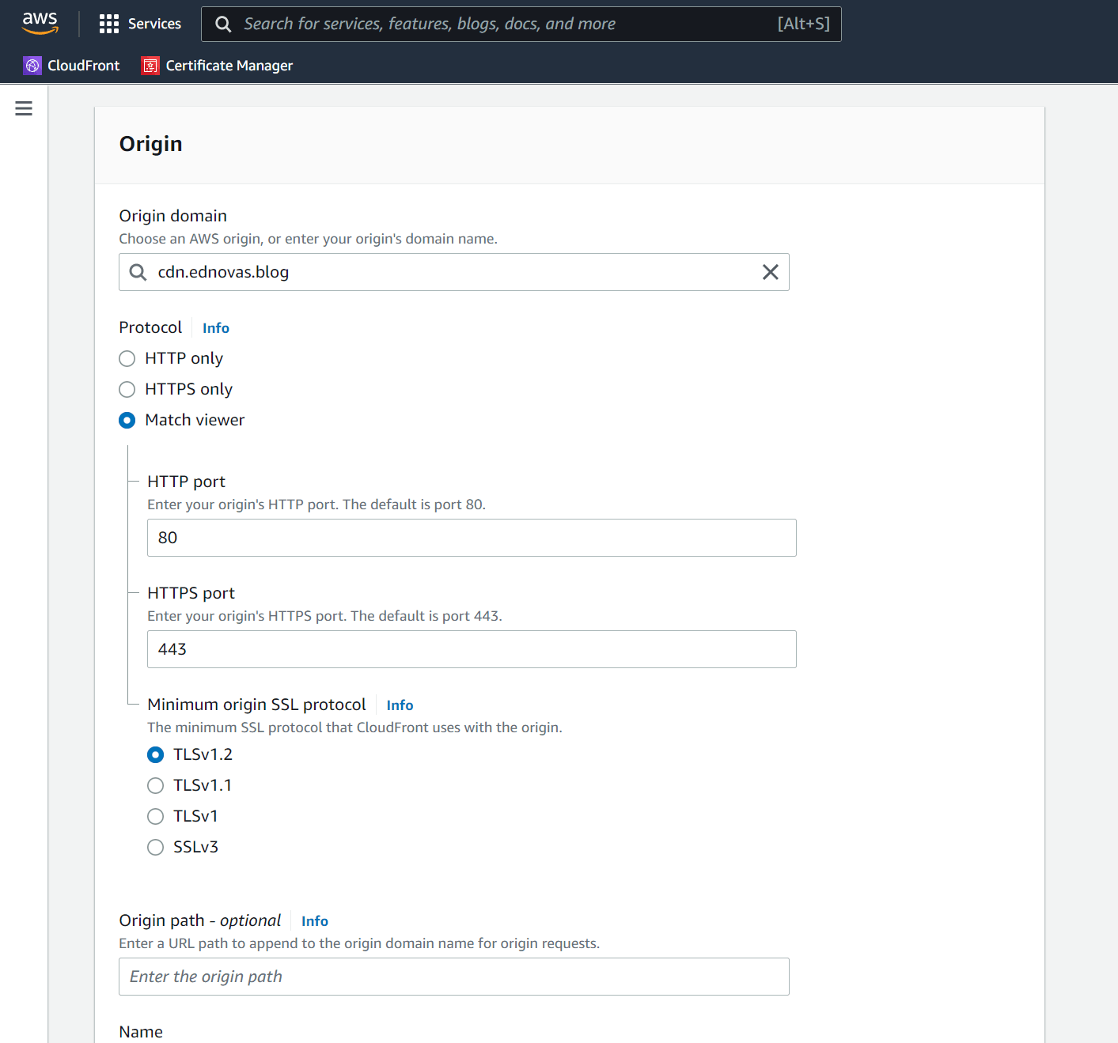The height and width of the screenshot is (1043, 1118).
Task: Click the search icon inside the Origin domain field
Action: click(x=138, y=272)
